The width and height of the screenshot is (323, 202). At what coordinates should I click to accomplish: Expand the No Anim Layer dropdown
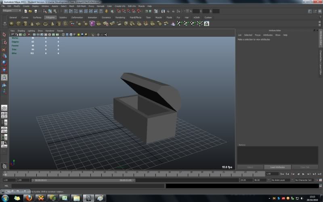click(x=280, y=180)
